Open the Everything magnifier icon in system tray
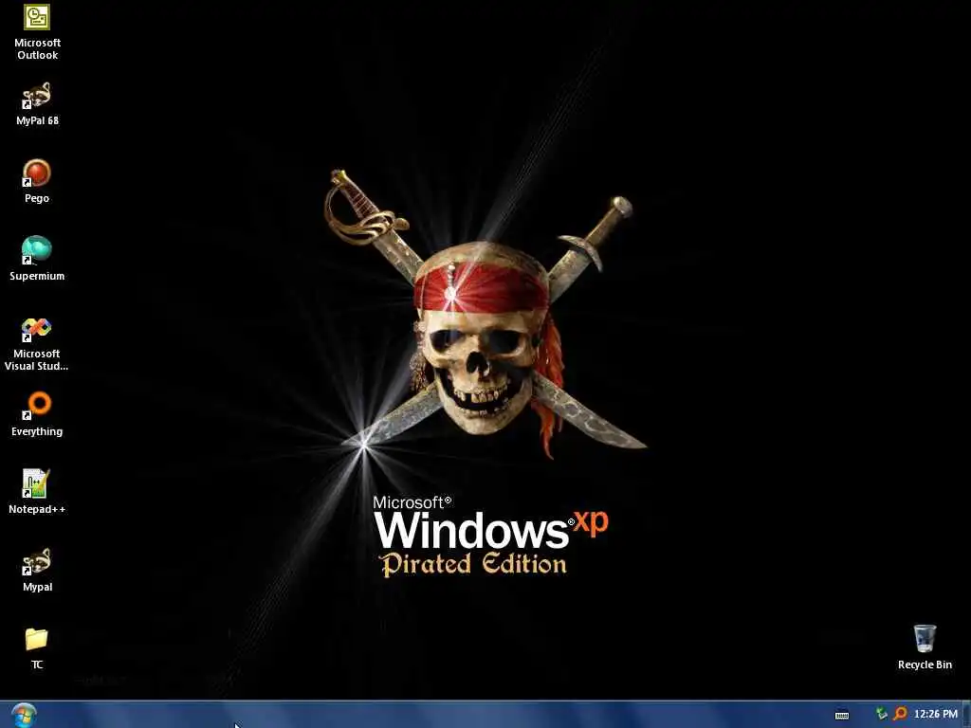The height and width of the screenshot is (728, 971). tap(900, 715)
